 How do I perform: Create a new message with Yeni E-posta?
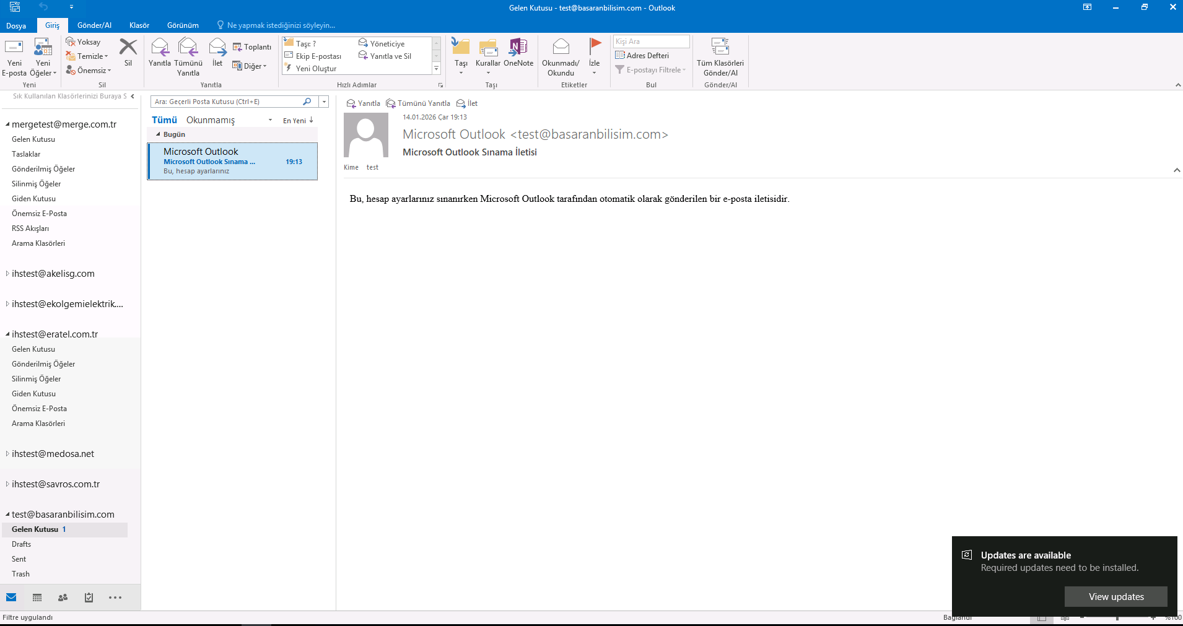(14, 58)
